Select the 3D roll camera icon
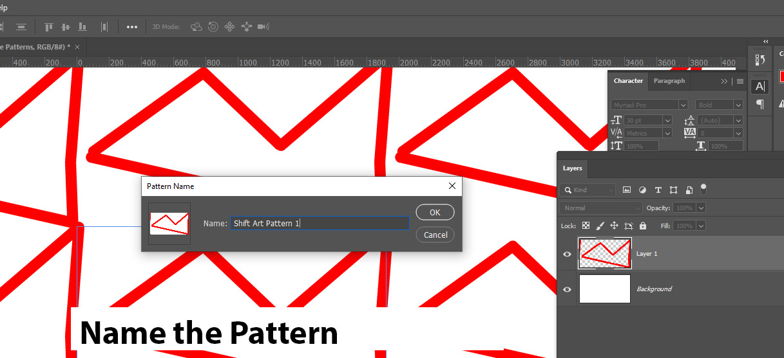The height and width of the screenshot is (358, 784). pos(213,27)
